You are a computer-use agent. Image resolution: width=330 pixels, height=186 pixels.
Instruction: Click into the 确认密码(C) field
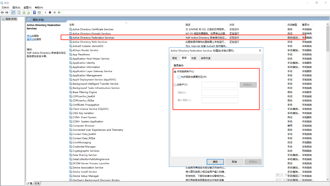pos(220,100)
